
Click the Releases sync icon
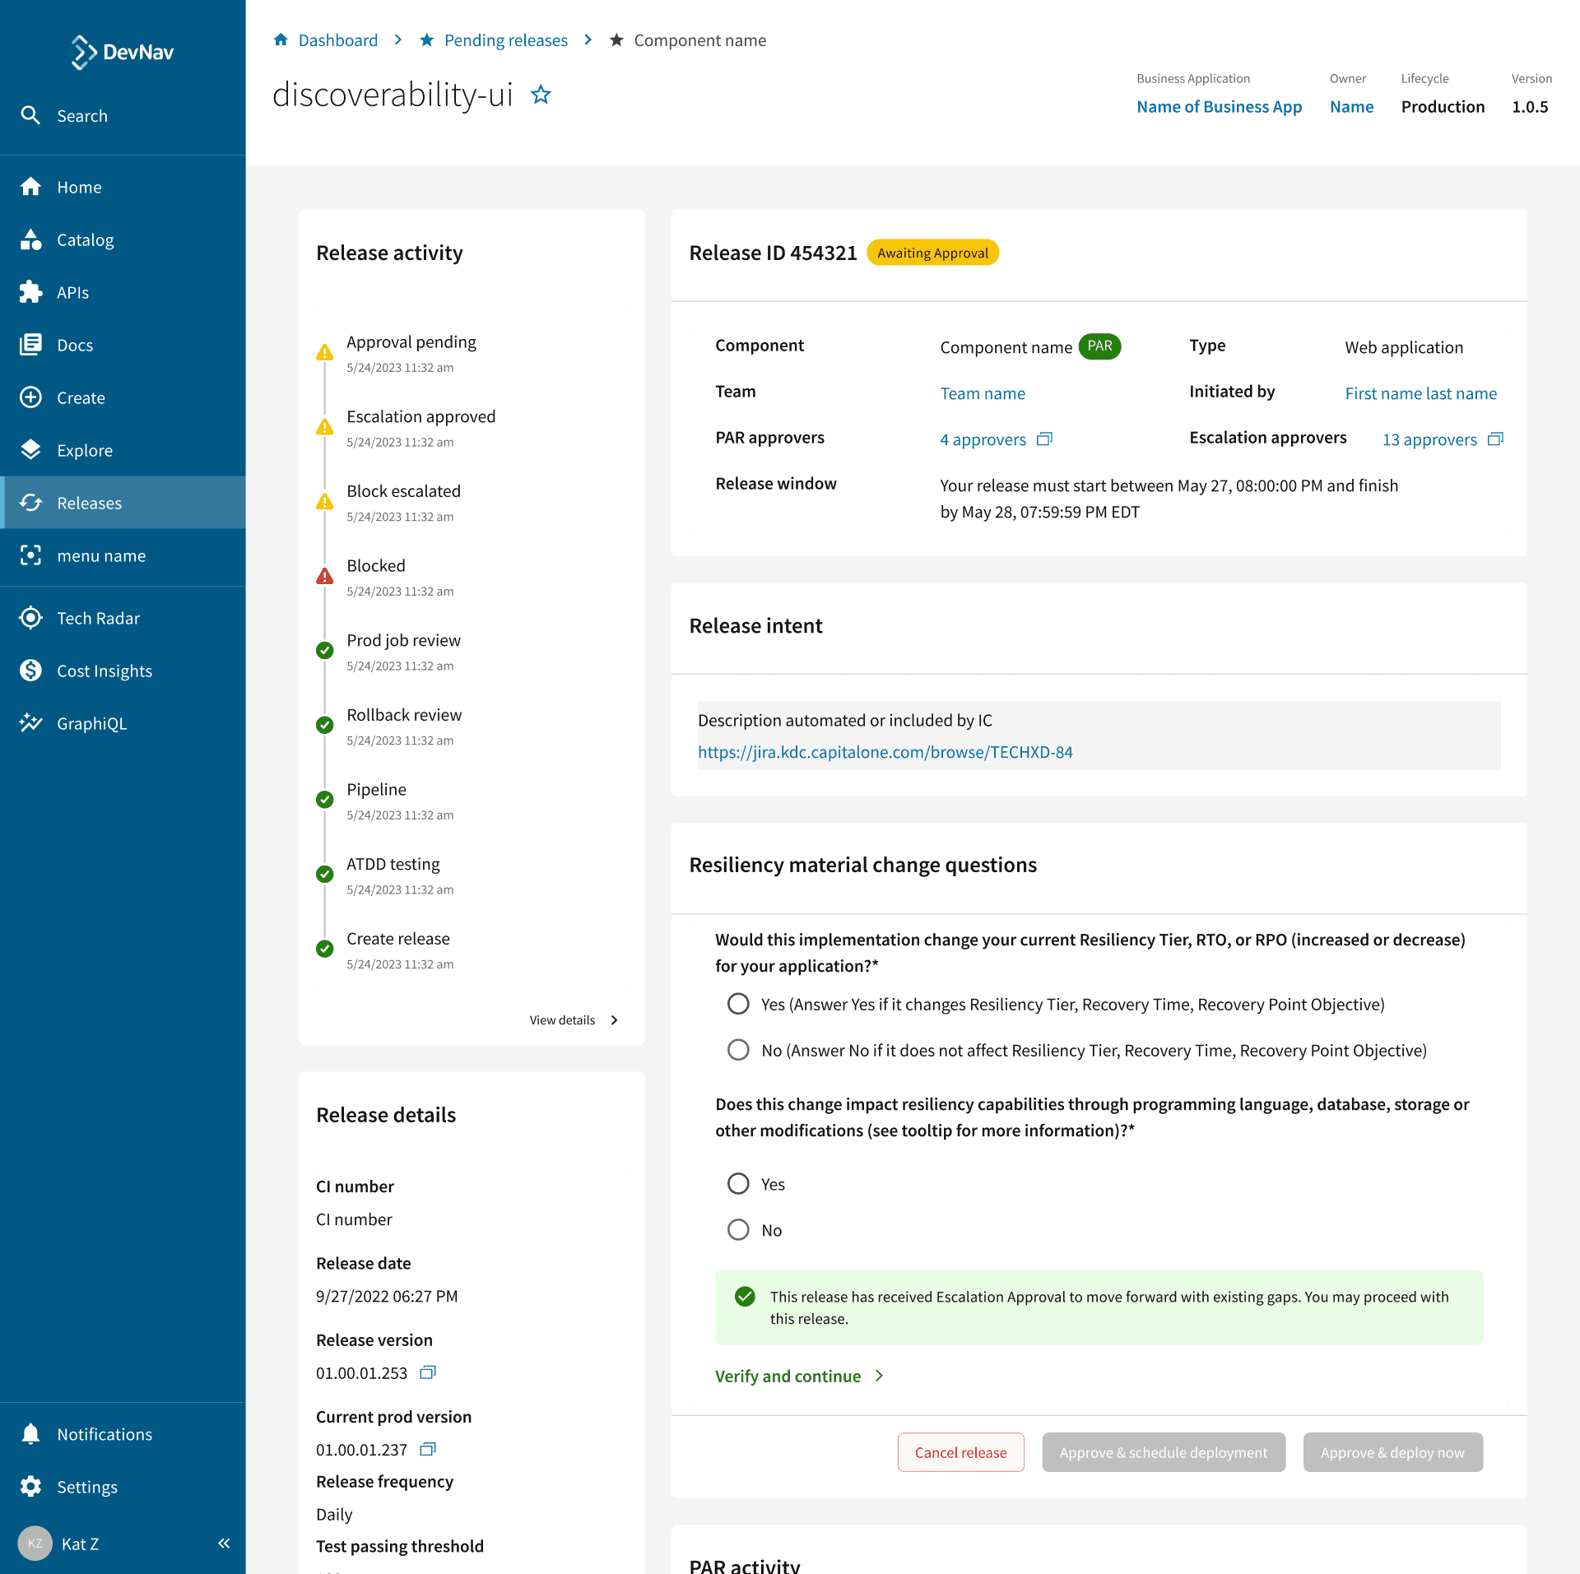click(30, 503)
